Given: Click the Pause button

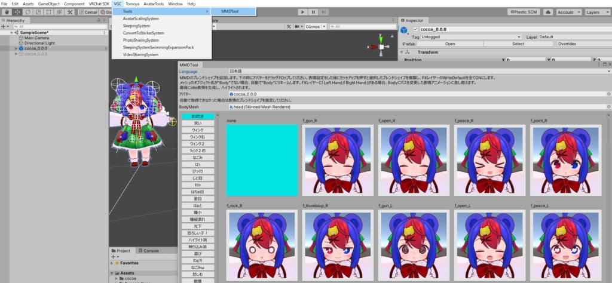Looking at the screenshot, I should 314,12.
